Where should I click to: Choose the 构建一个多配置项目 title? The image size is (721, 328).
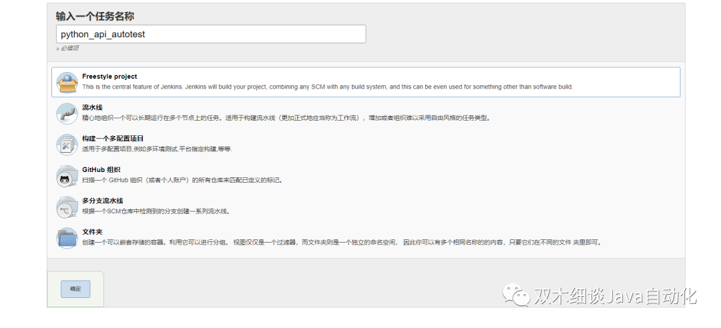pyautogui.click(x=113, y=138)
